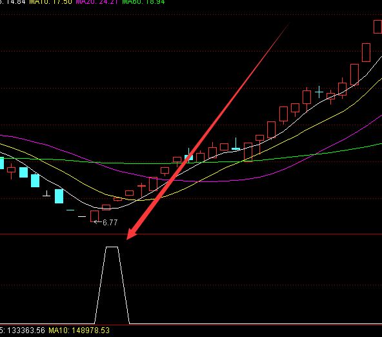Select the red cross-shaped candle in early recovery

(141, 190)
